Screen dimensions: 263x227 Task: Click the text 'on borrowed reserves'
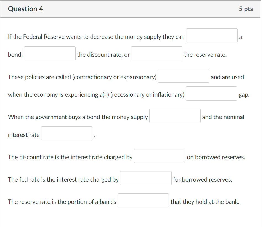[x=216, y=157]
